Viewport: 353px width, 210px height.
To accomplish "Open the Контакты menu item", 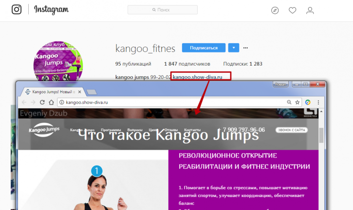I will (192, 130).
